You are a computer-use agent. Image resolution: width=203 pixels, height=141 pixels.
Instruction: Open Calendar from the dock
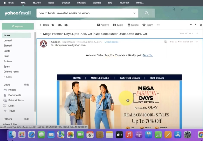(x=90, y=135)
